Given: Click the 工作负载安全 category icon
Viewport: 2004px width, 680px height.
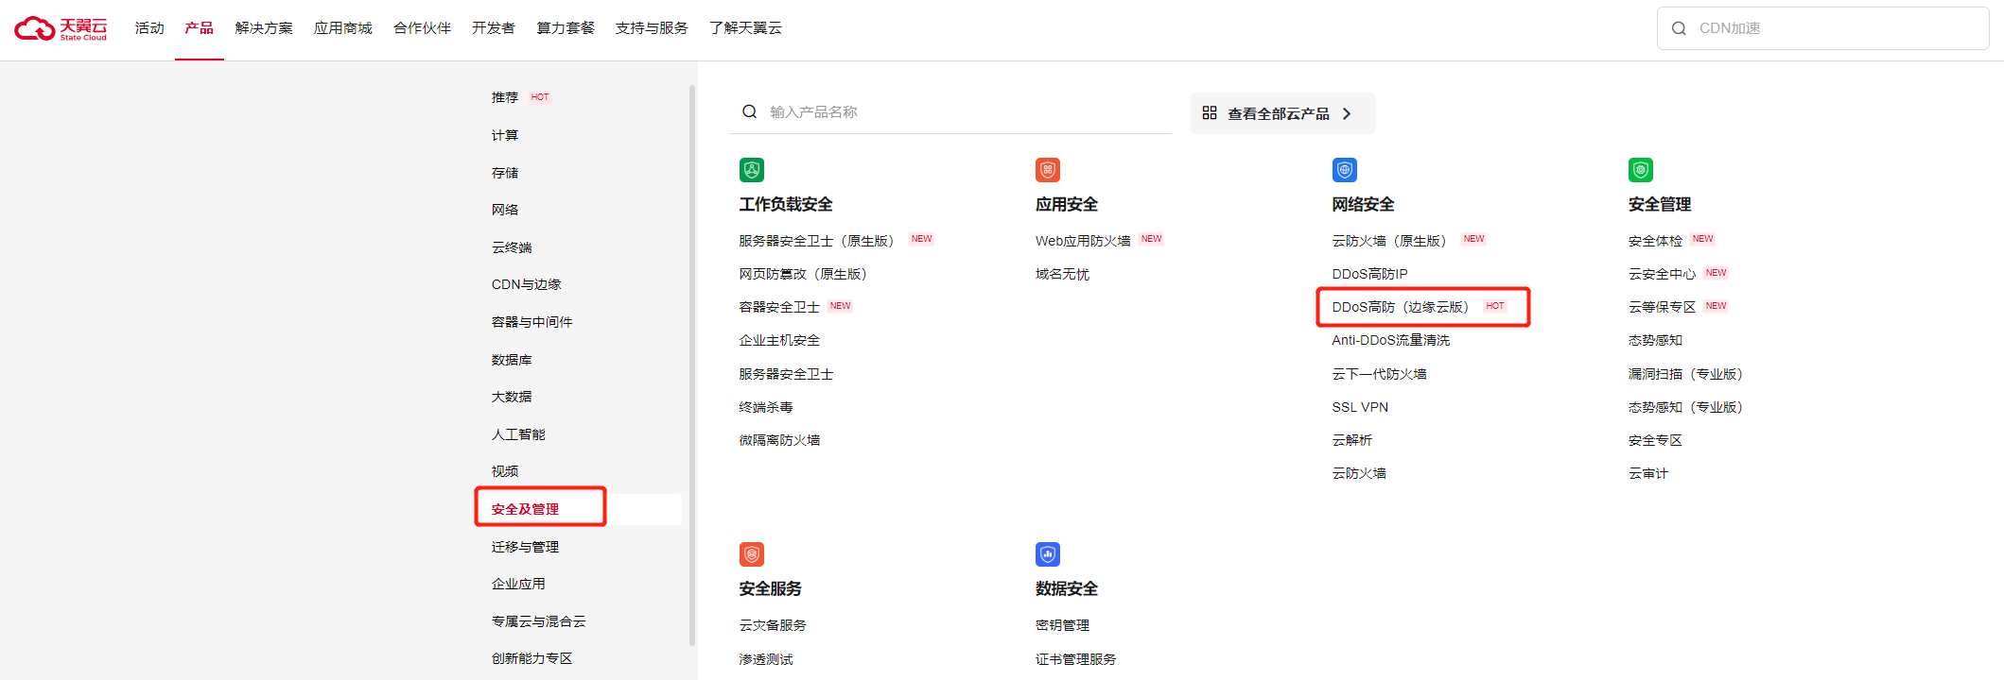Looking at the screenshot, I should [752, 170].
